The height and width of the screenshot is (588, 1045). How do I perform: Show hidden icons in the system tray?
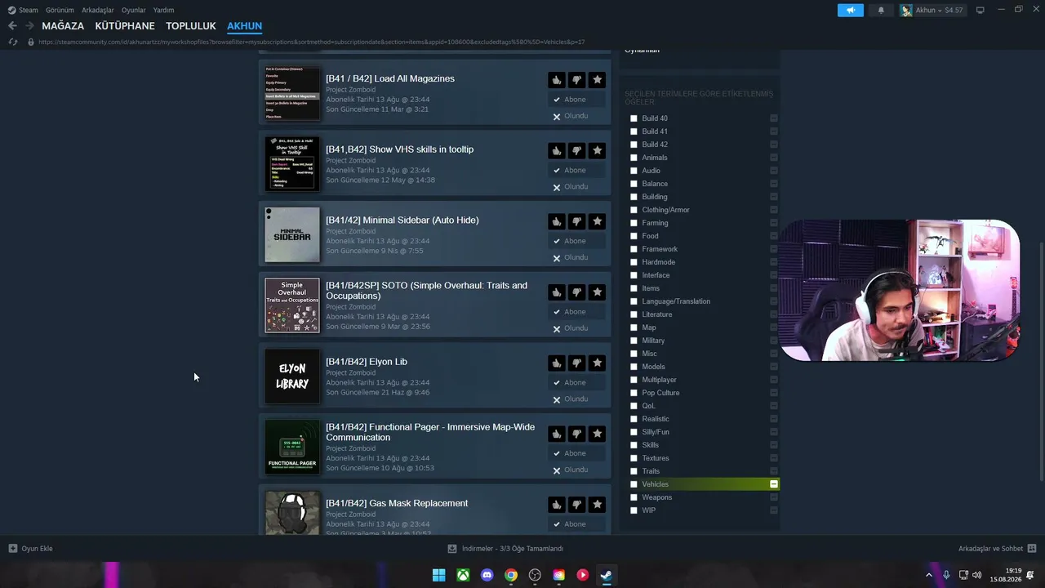click(x=928, y=575)
